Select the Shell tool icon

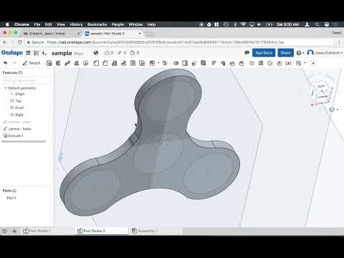coord(133,63)
